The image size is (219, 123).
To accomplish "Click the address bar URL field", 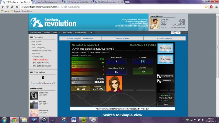I will [x=112, y=7].
